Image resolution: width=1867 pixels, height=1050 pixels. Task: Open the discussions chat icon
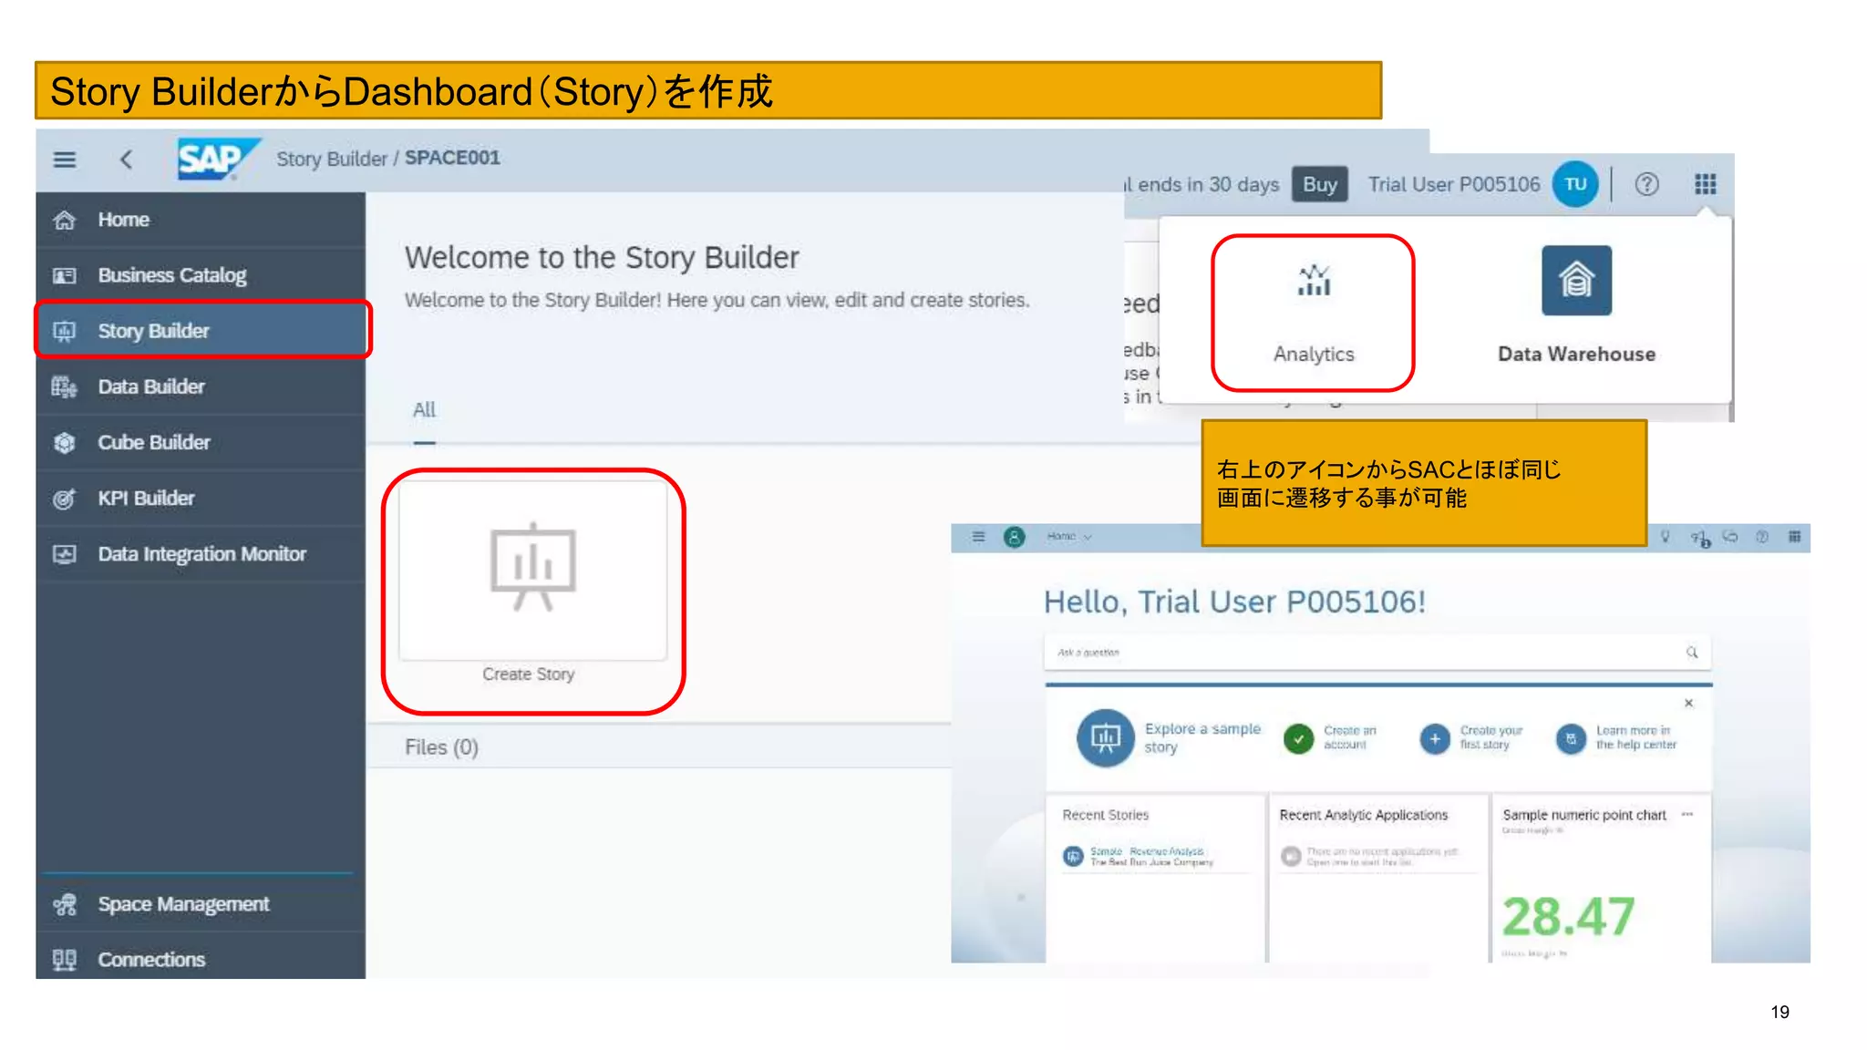tap(1730, 537)
